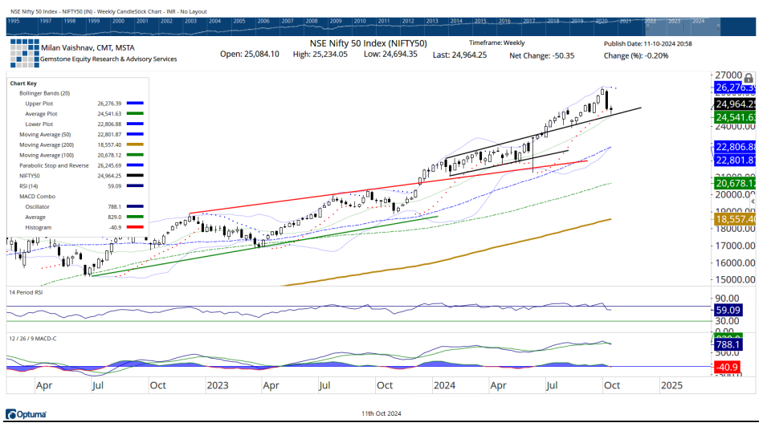Click the Histogram red color swatch
Image resolution: width=767 pixels, height=431 pixels.
134,227
